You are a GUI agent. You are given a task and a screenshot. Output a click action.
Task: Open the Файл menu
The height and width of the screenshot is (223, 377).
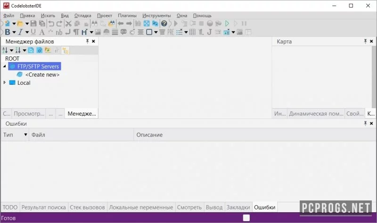click(8, 16)
